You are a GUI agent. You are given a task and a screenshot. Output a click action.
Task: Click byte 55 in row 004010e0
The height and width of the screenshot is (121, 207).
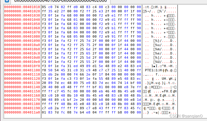(x=88, y=62)
